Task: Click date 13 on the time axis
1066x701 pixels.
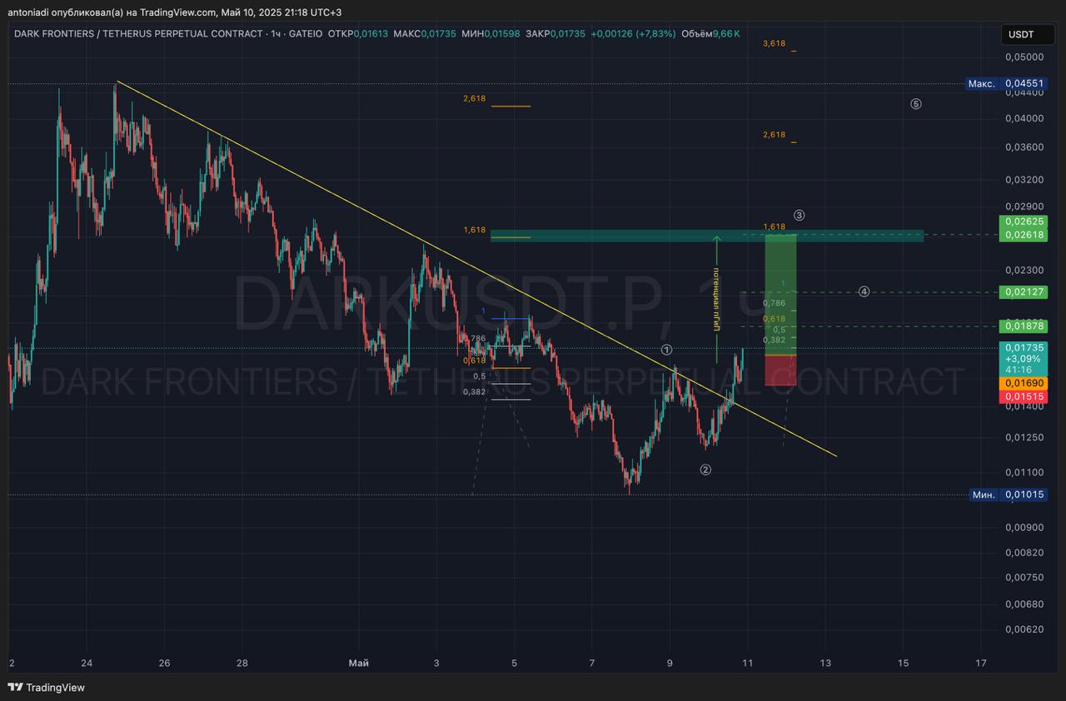Action: [x=825, y=663]
